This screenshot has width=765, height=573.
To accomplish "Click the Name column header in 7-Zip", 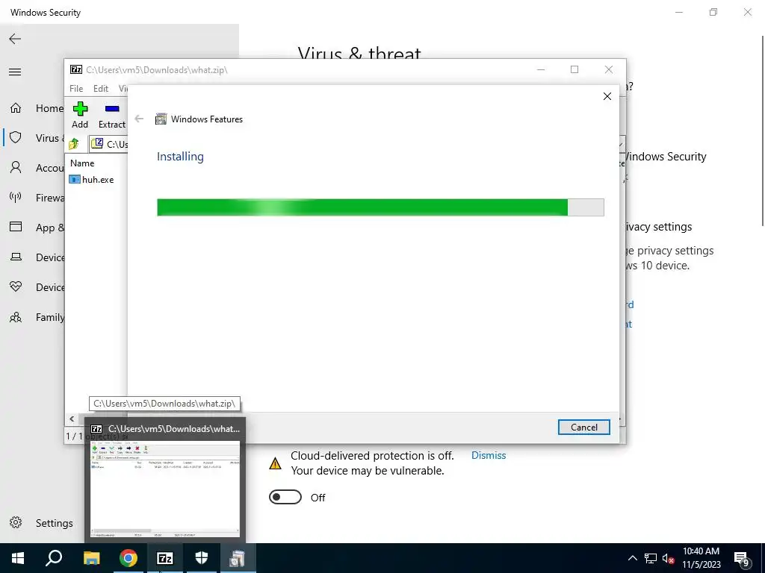I will pyautogui.click(x=82, y=163).
